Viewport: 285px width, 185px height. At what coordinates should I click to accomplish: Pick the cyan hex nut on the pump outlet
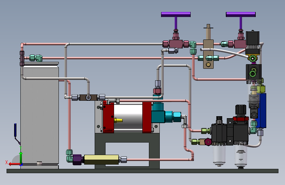(x=177, y=117)
